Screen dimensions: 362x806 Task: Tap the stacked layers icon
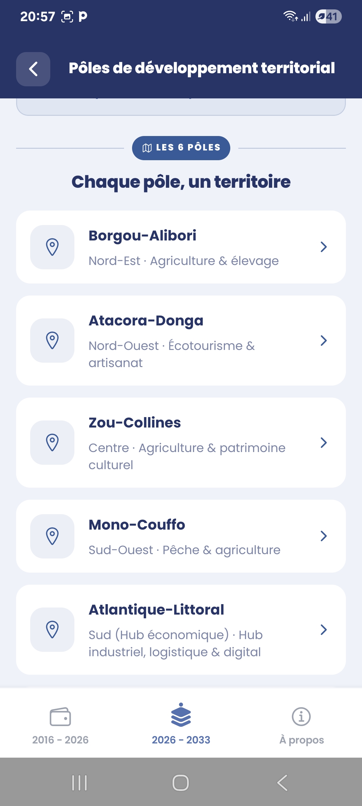click(181, 715)
